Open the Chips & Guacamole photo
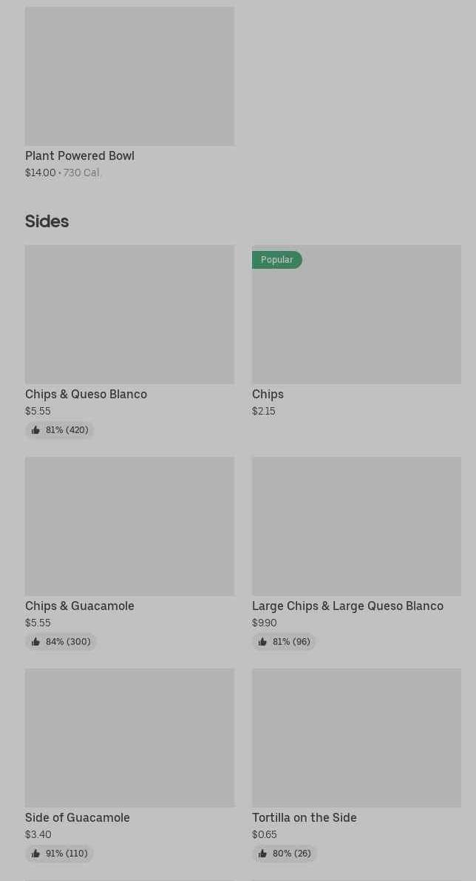Viewport: 476px width, 881px height. 129,526
